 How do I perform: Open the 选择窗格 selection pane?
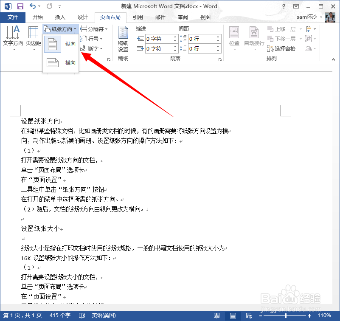(281, 48)
